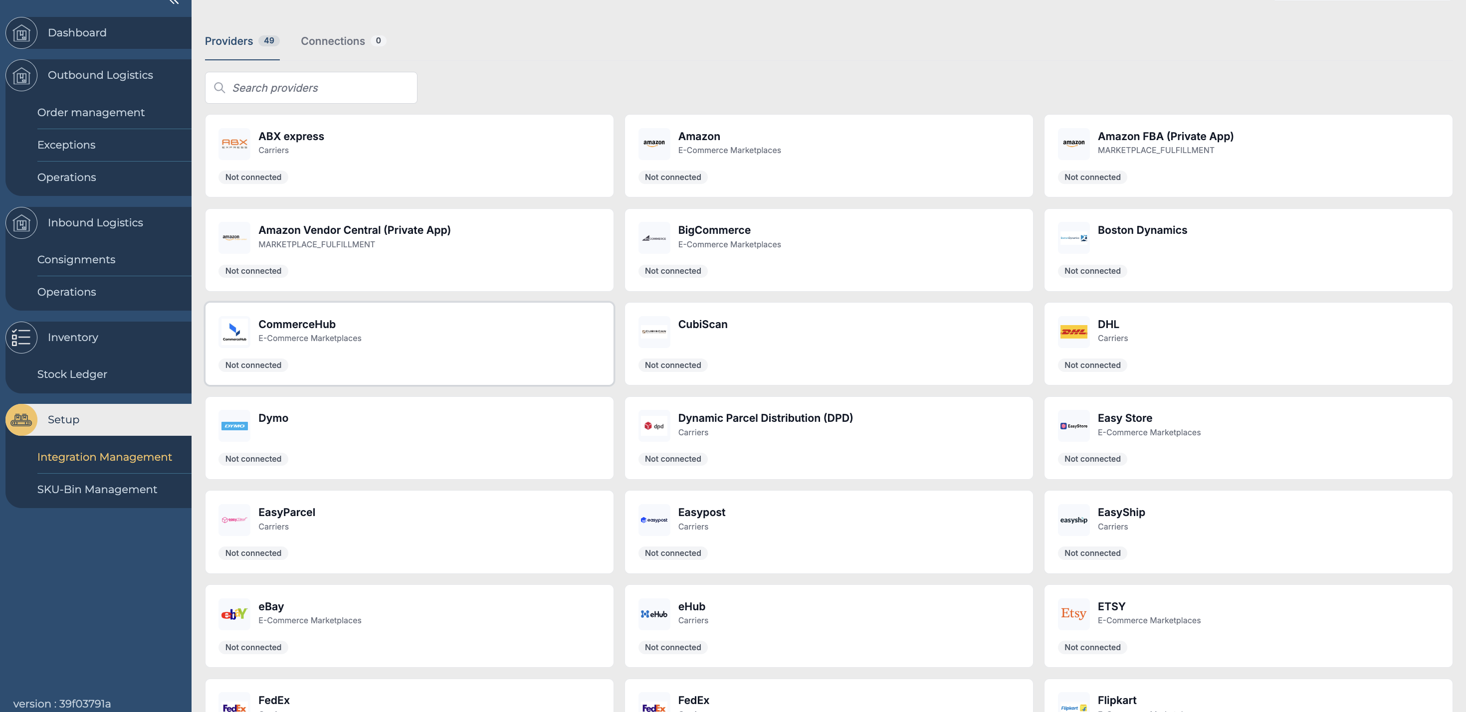Click the CubiScan logo

point(654,332)
